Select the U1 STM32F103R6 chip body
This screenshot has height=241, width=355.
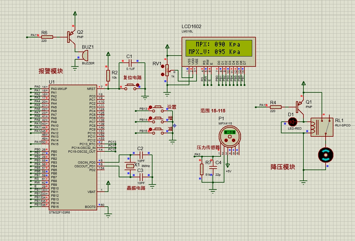click(x=73, y=148)
